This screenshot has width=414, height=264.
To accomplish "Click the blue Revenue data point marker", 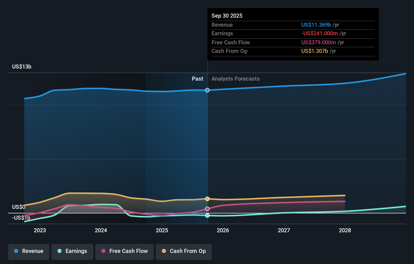I will point(207,90).
